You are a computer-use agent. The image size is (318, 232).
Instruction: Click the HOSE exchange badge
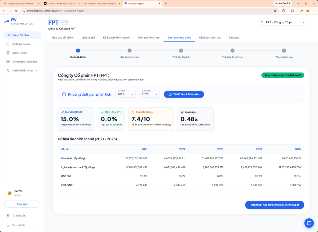click(x=65, y=23)
